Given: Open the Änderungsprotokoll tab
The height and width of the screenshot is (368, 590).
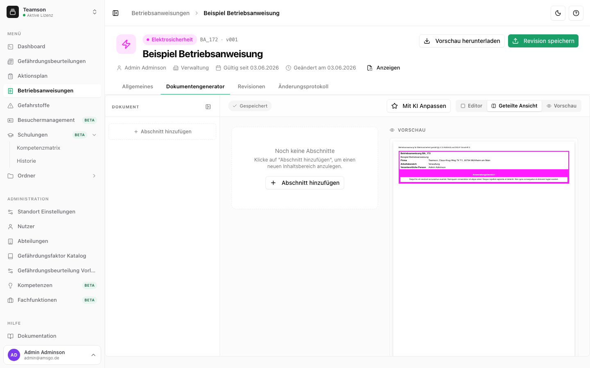Looking at the screenshot, I should click(303, 87).
